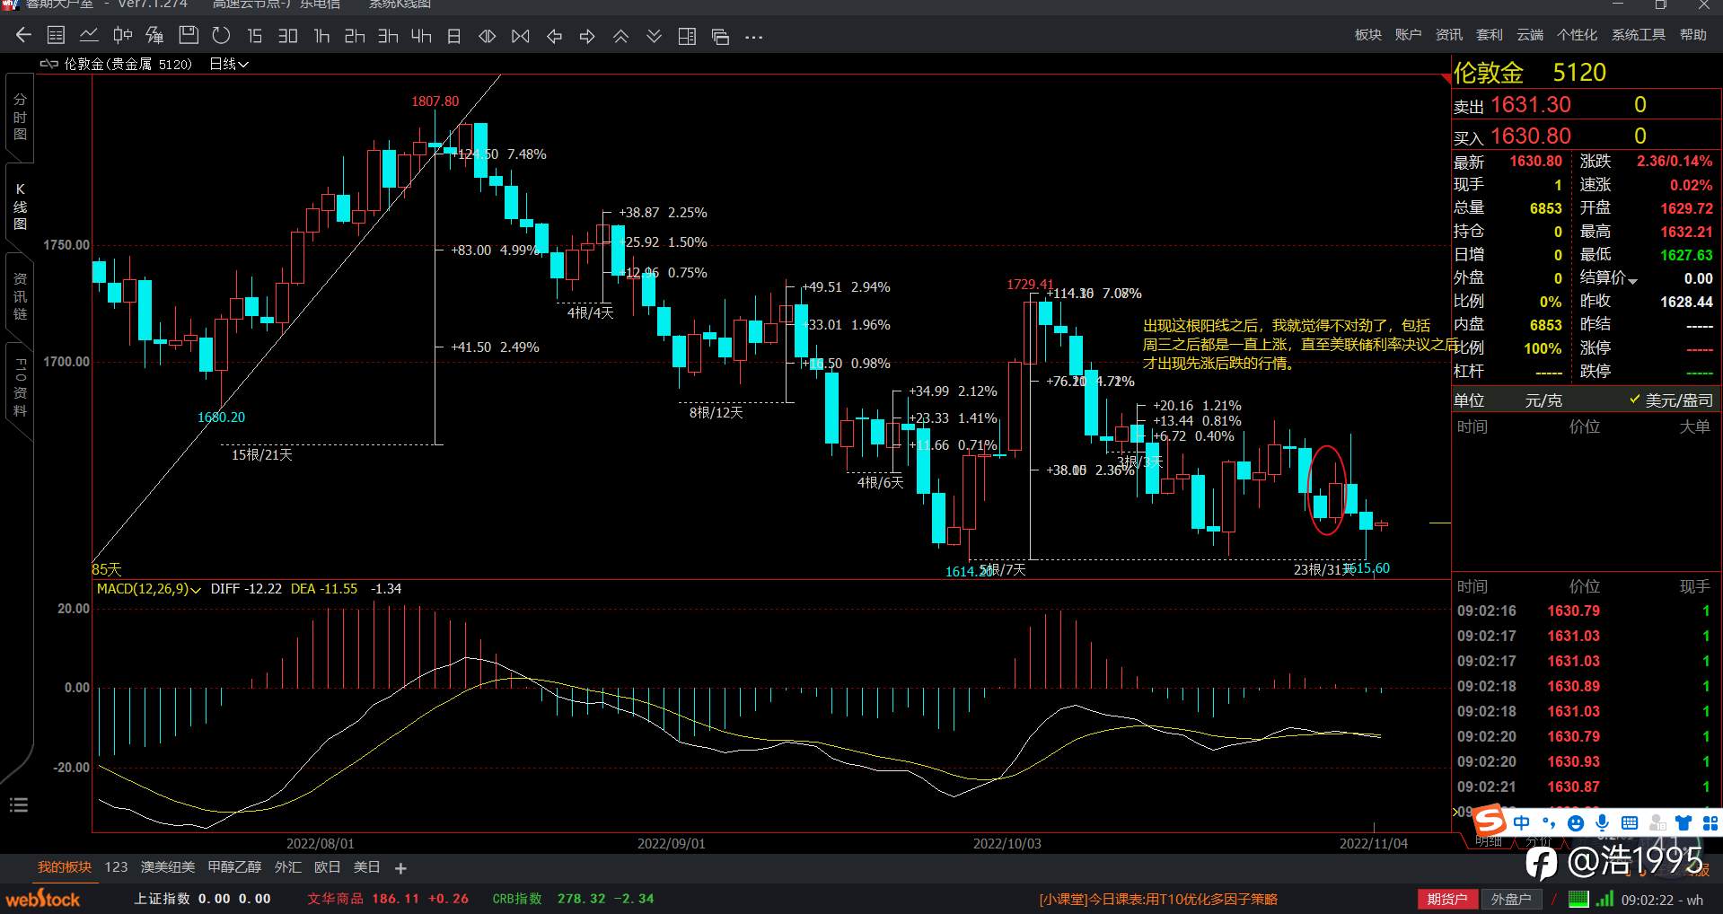Image resolution: width=1723 pixels, height=914 pixels.
Task: Click the 小课堂 course announcement link
Action: pos(1158,899)
